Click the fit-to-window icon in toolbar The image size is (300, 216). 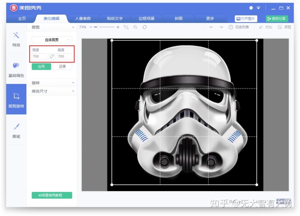(126, 27)
